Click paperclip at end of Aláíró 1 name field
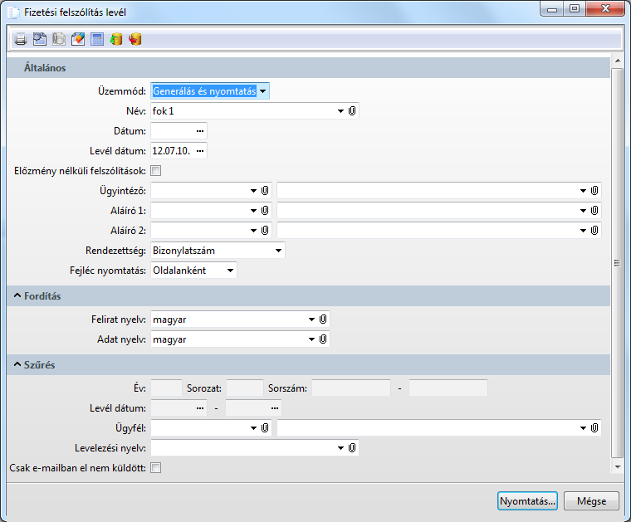Screen dimensions: 631x522 point(594,210)
